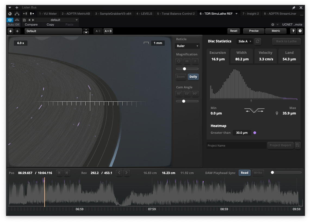Image resolution: width=311 pixels, height=223 pixels.
Task: Toggle the second highlighted plug icon
Action: pyautogui.click(x=32, y=14)
